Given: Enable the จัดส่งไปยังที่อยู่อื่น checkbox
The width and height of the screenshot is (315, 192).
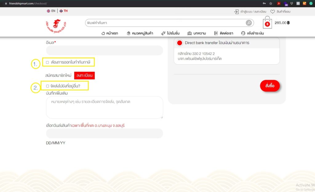Looking at the screenshot, I should click(x=47, y=86).
